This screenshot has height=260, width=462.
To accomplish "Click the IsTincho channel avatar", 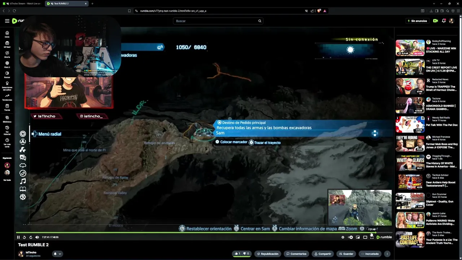I will pyautogui.click(x=21, y=254).
